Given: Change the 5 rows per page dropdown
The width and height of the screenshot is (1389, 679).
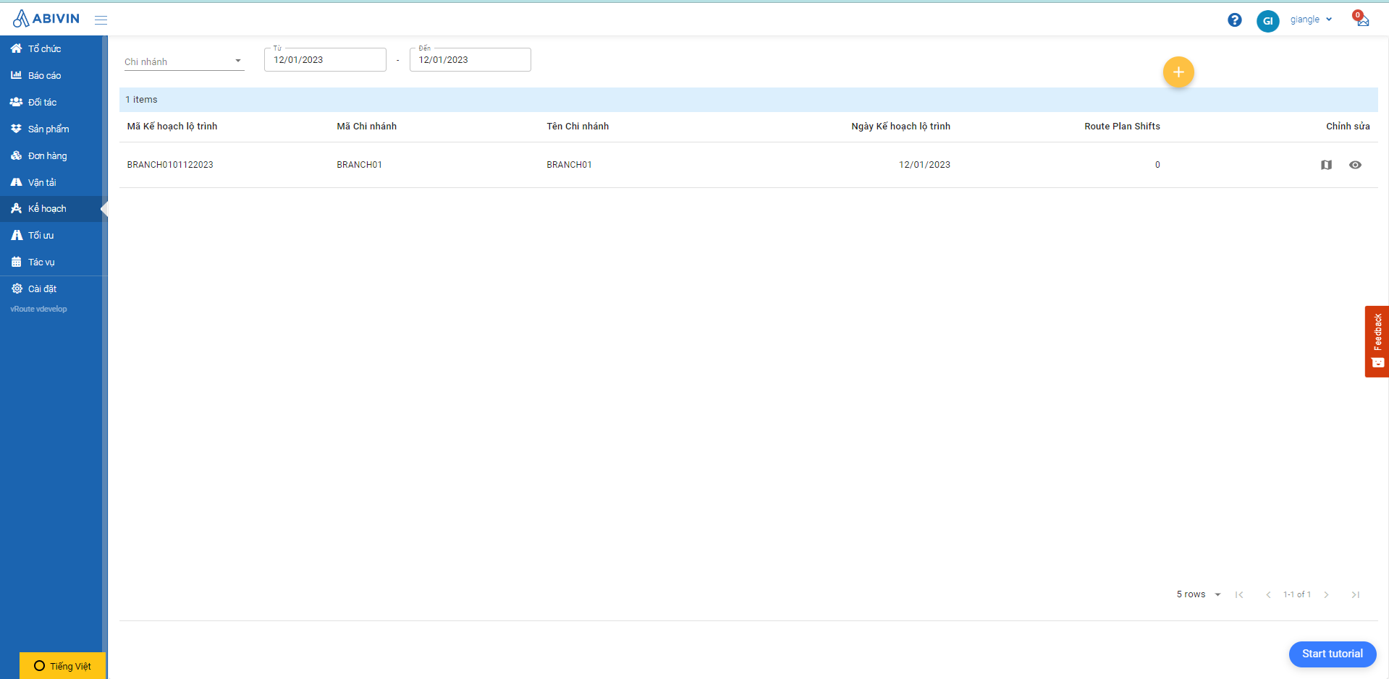Looking at the screenshot, I should click(x=1199, y=594).
